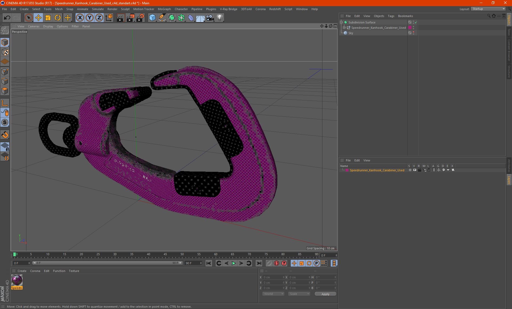Open the Array modeling objects icon
Viewport: 512px width, 309px height.
coord(181,18)
